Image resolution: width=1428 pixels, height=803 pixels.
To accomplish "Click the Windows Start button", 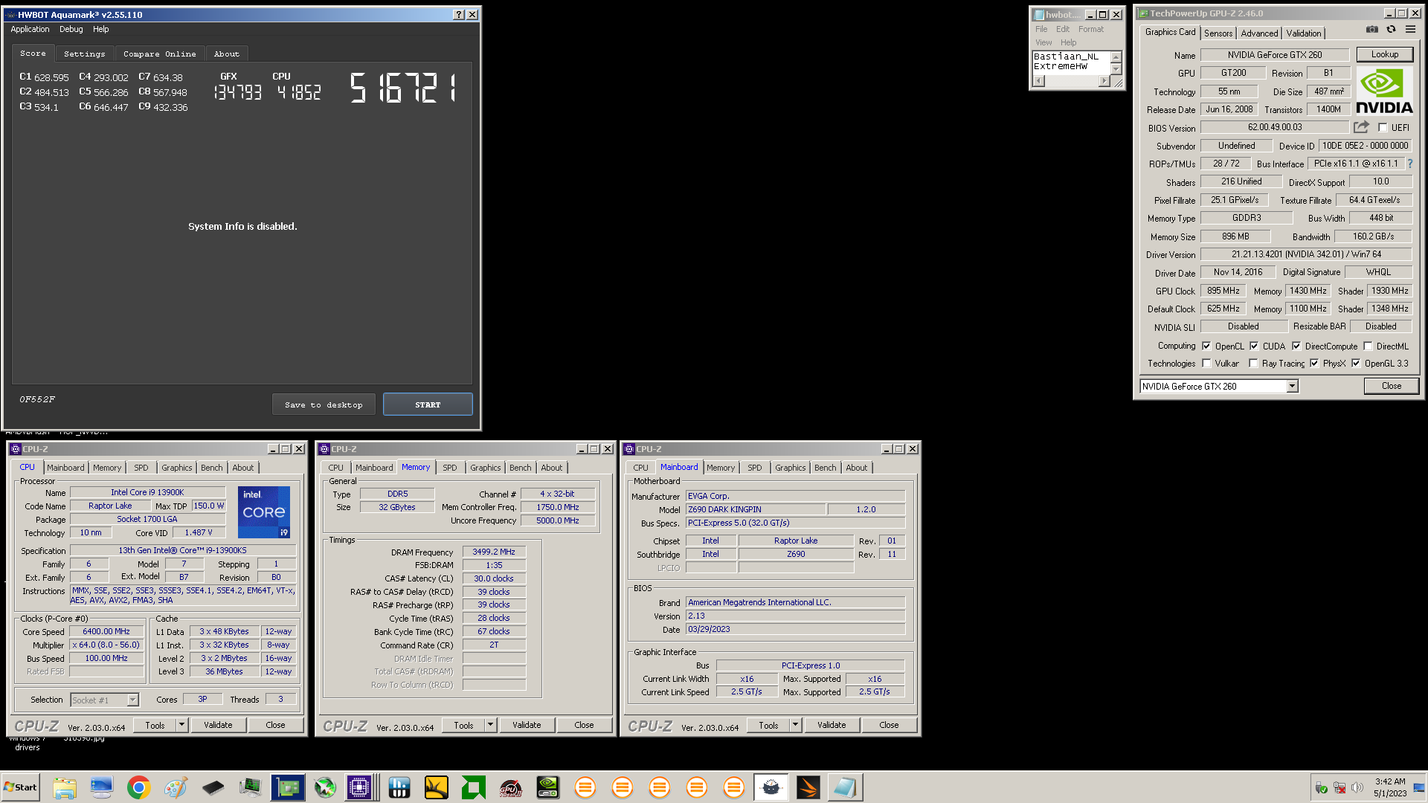I will click(x=21, y=787).
